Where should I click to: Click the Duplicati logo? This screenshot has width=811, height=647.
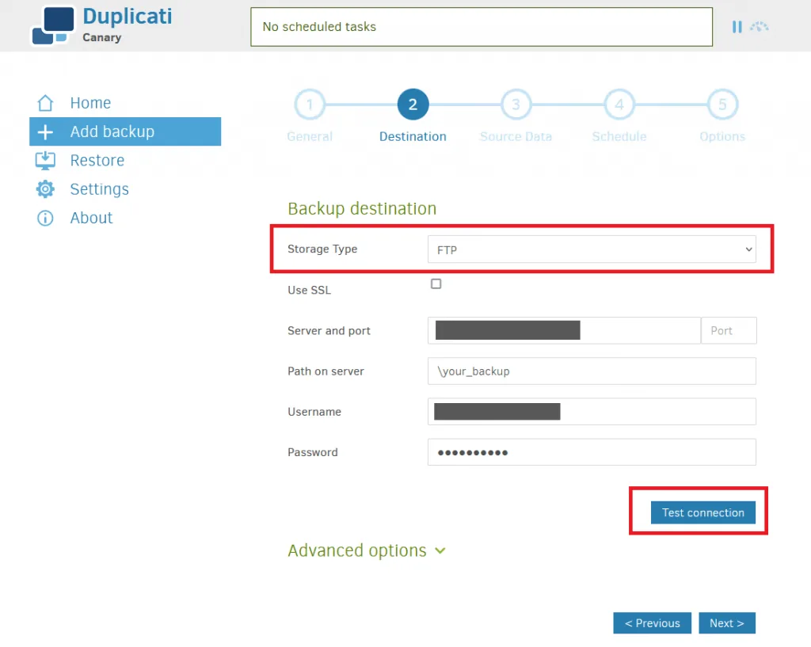(x=51, y=26)
